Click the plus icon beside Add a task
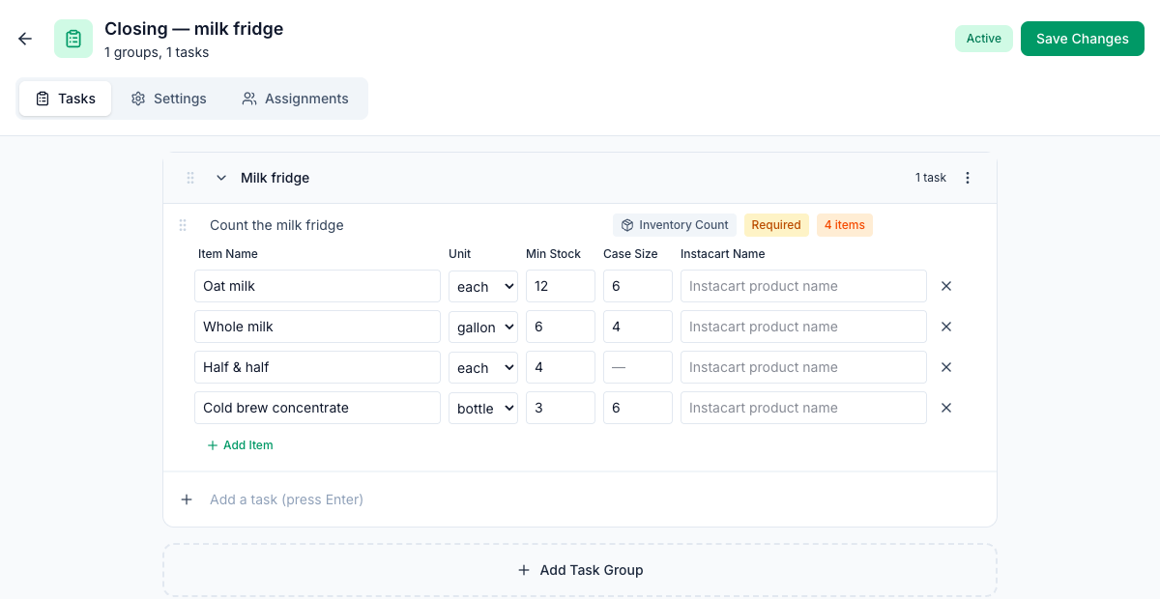The width and height of the screenshot is (1160, 599). coord(187,499)
